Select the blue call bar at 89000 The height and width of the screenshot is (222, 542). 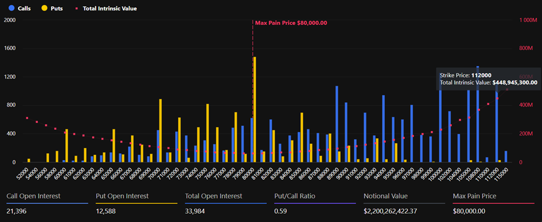click(336, 124)
